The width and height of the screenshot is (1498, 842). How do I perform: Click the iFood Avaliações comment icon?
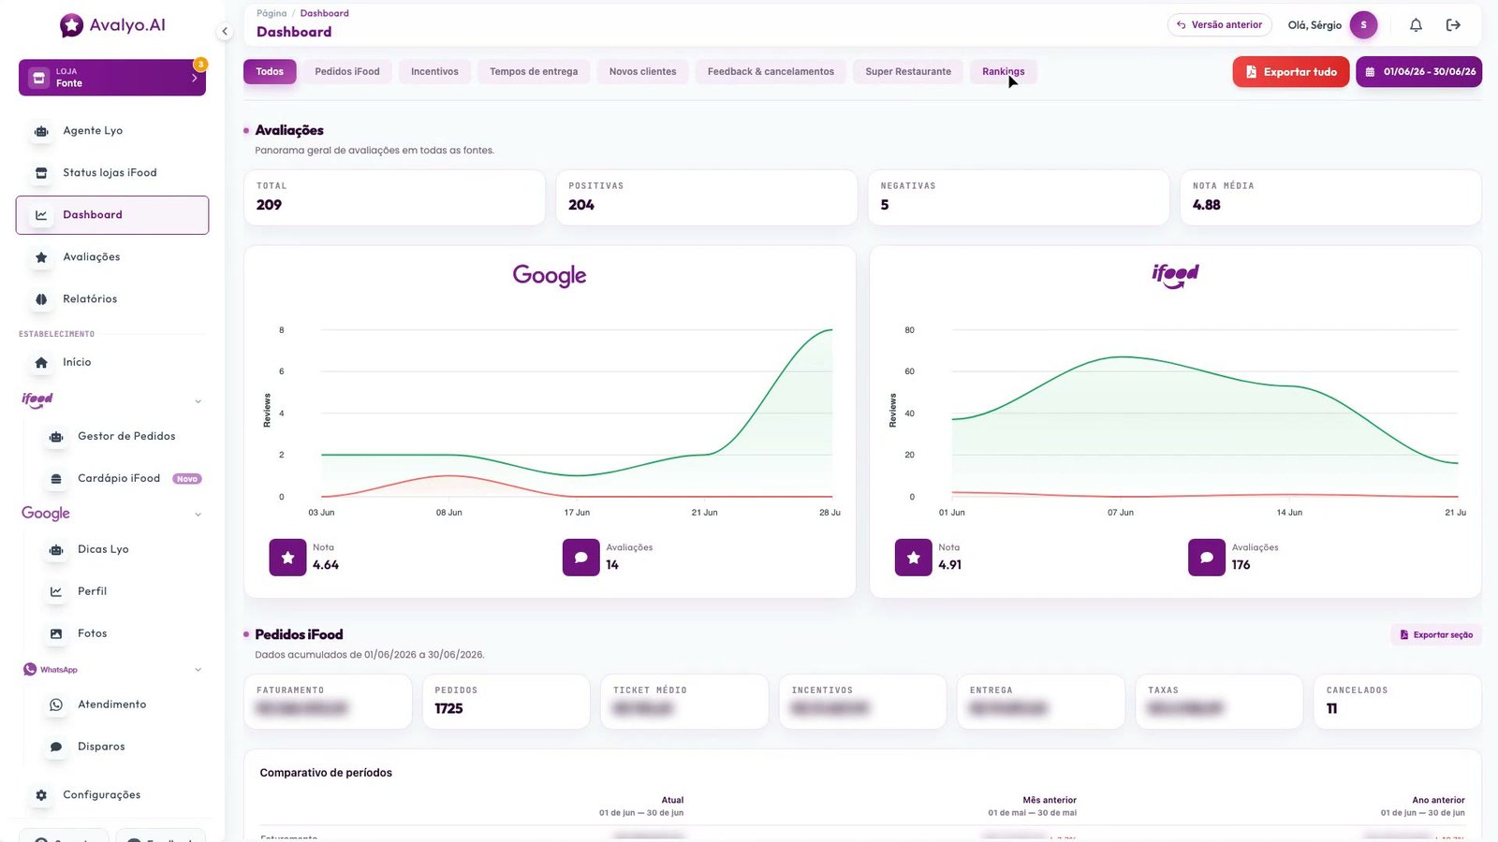[x=1206, y=558]
